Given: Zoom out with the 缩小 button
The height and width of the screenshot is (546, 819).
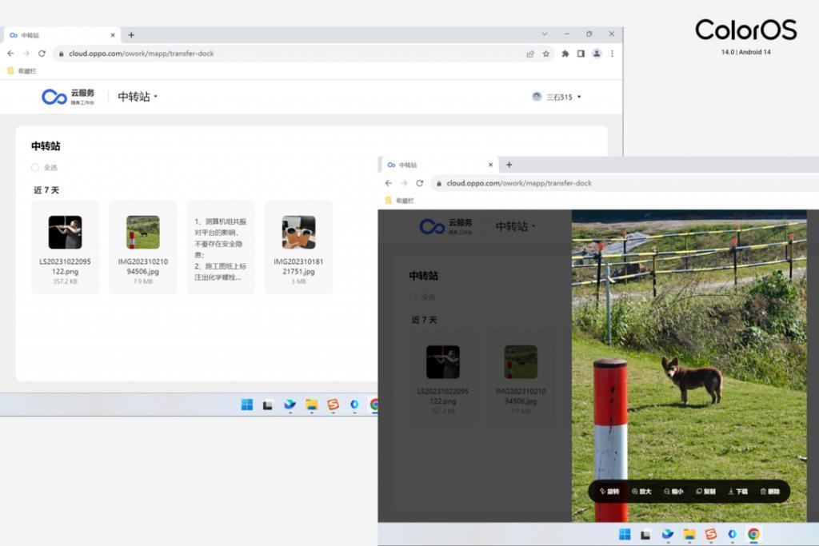Looking at the screenshot, I should point(673,492).
